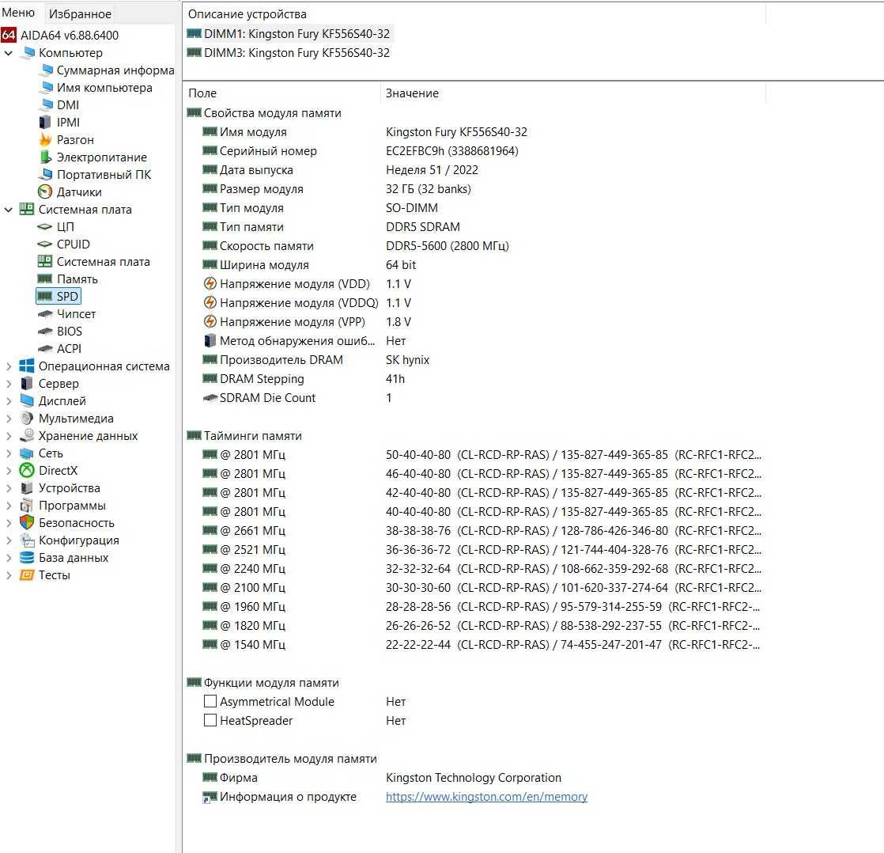Click the Безопасность shield icon
Viewport: 884px width, 853px height.
(x=27, y=522)
